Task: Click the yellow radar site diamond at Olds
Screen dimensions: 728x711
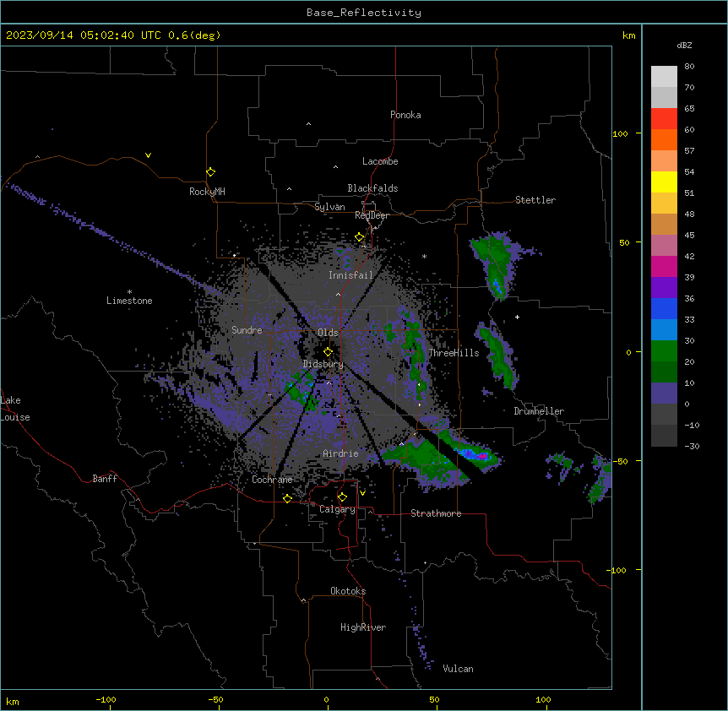Action: tap(329, 352)
